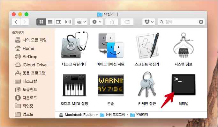This screenshot has width=218, height=127.
Task: Switch to icon view mode
Action: tap(41, 22)
